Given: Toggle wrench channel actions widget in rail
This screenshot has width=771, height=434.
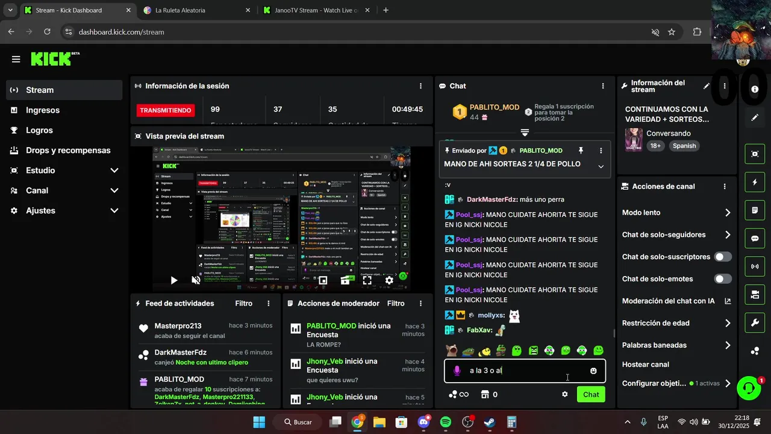Looking at the screenshot, I should click(x=755, y=322).
